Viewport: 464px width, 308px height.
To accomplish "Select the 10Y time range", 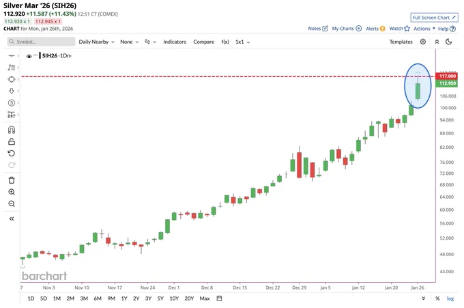I will [x=174, y=298].
